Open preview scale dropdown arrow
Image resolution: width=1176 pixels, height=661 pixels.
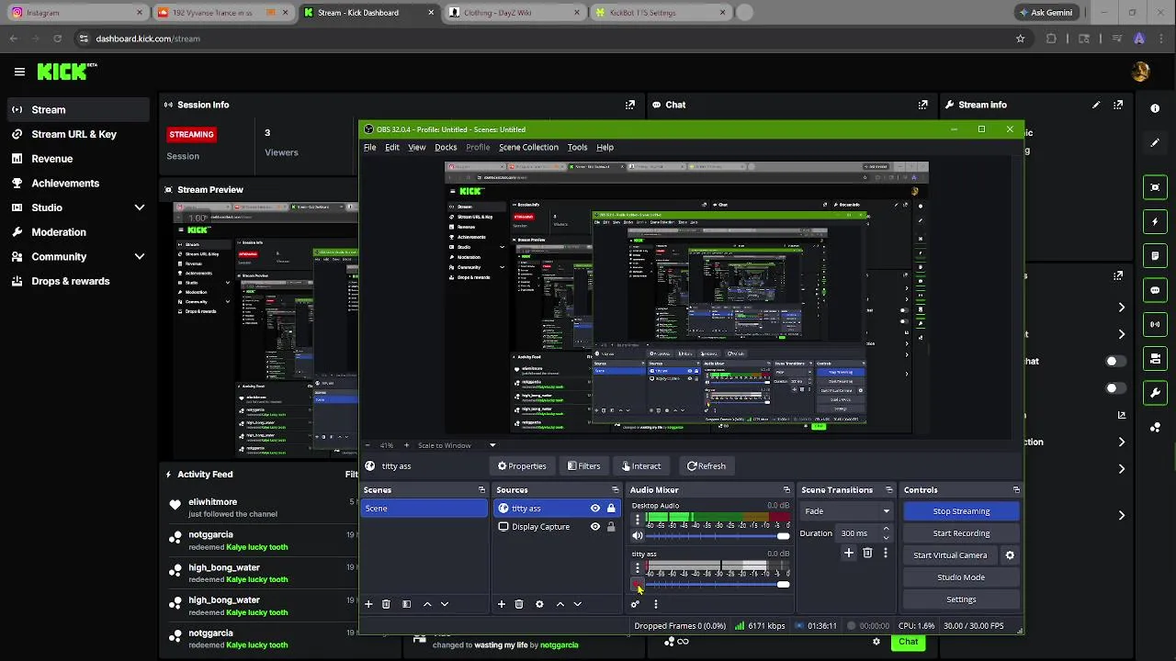492,445
